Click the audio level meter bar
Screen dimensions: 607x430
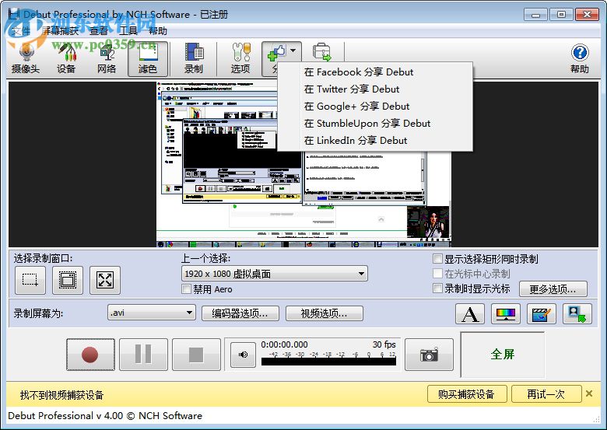(x=328, y=362)
